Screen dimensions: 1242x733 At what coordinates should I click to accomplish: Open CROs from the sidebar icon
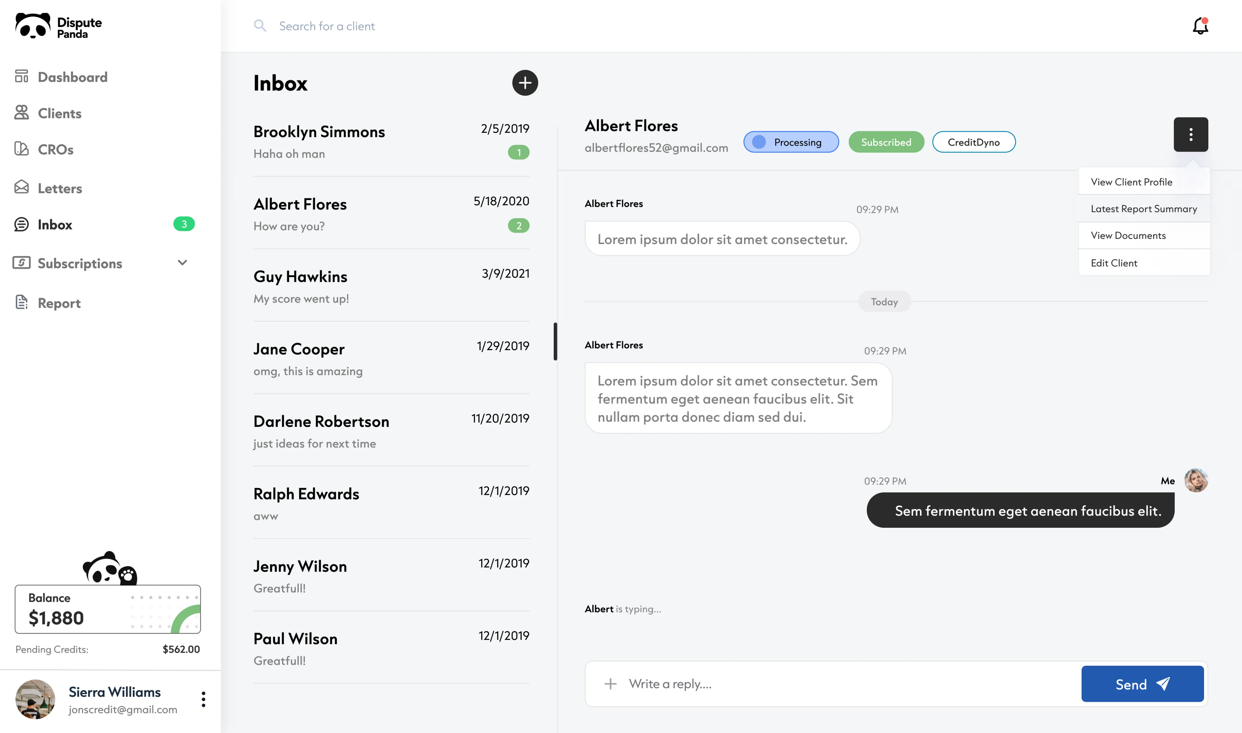pos(21,149)
